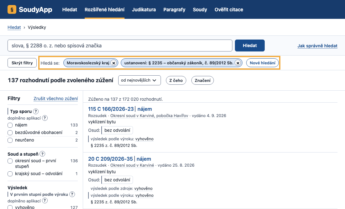The height and width of the screenshot is (209, 345).
Task: Open the Soudy navigation item
Action: point(200,10)
